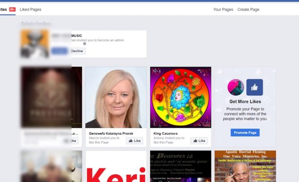Open the Pleasures guitar page thumbnail

point(181,166)
